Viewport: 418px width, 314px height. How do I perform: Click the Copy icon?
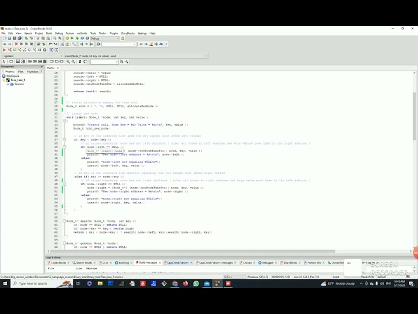pos(43,39)
